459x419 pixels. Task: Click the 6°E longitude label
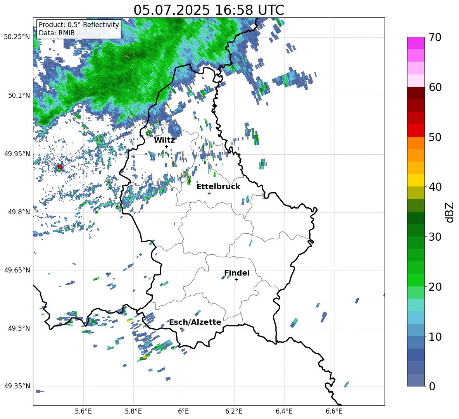click(x=183, y=411)
